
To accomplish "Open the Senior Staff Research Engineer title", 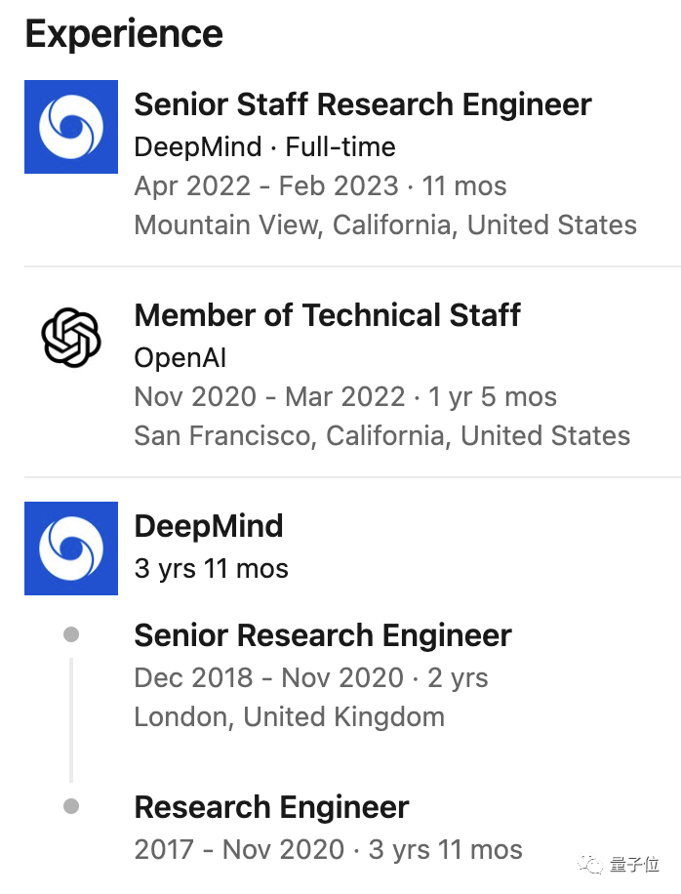I will pos(362,104).
